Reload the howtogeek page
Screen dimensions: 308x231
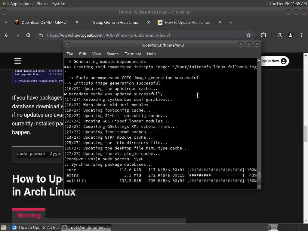pyautogui.click(x=28, y=35)
